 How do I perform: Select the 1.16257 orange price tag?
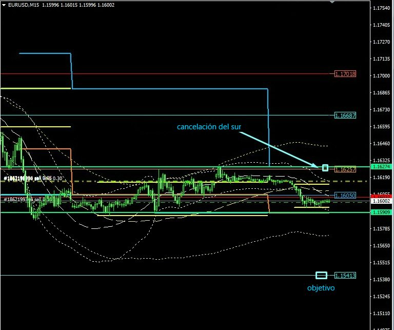(x=345, y=169)
